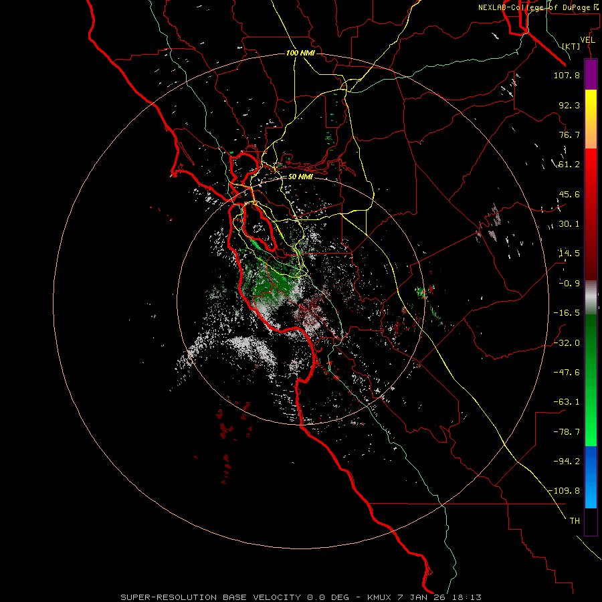Pick the black TH segment of the color bar
The width and height of the screenshot is (602, 602).
(591, 522)
